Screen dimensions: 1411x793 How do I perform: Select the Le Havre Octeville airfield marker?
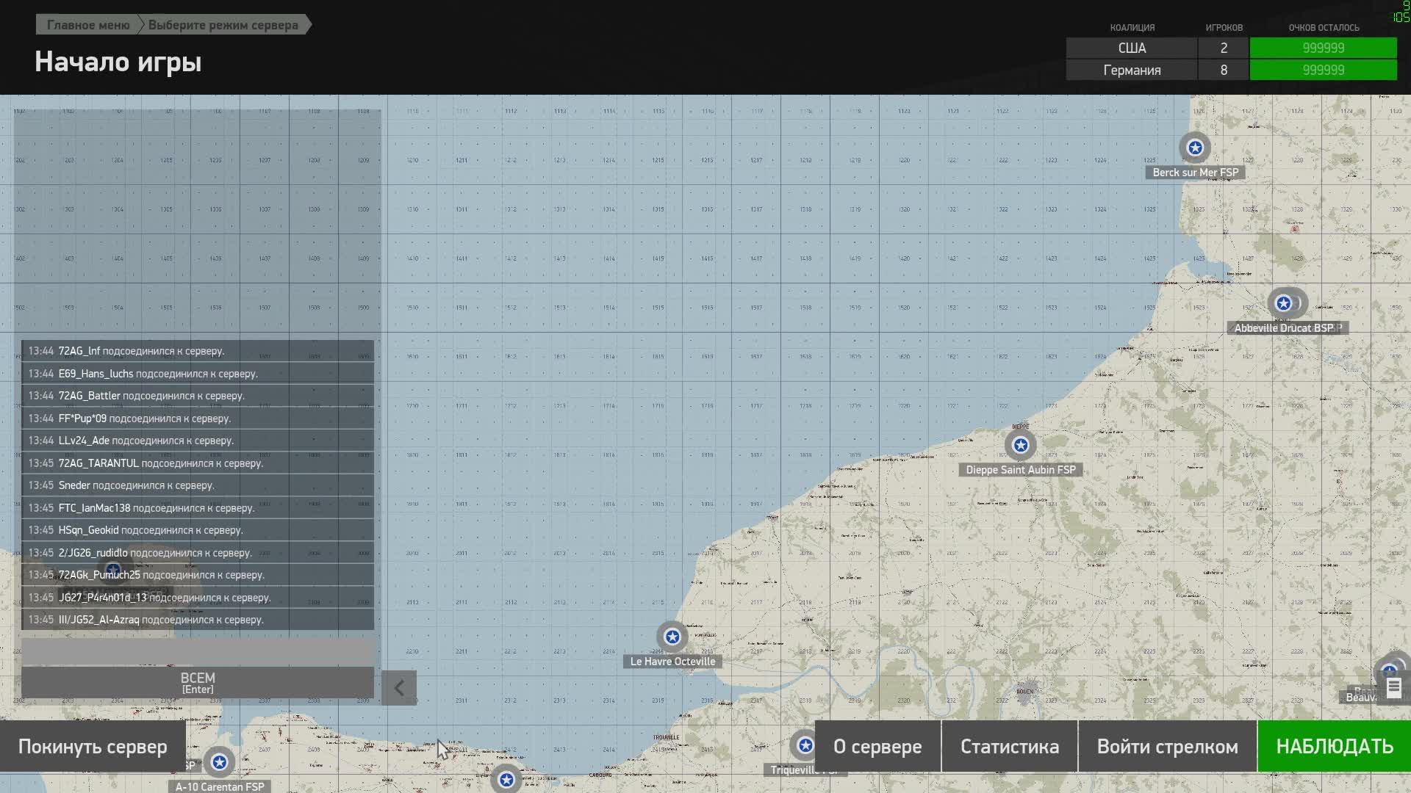(x=672, y=637)
